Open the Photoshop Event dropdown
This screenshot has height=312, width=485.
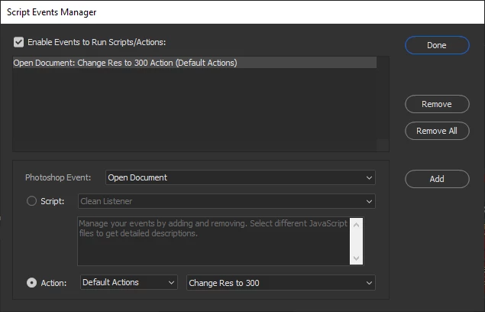241,177
